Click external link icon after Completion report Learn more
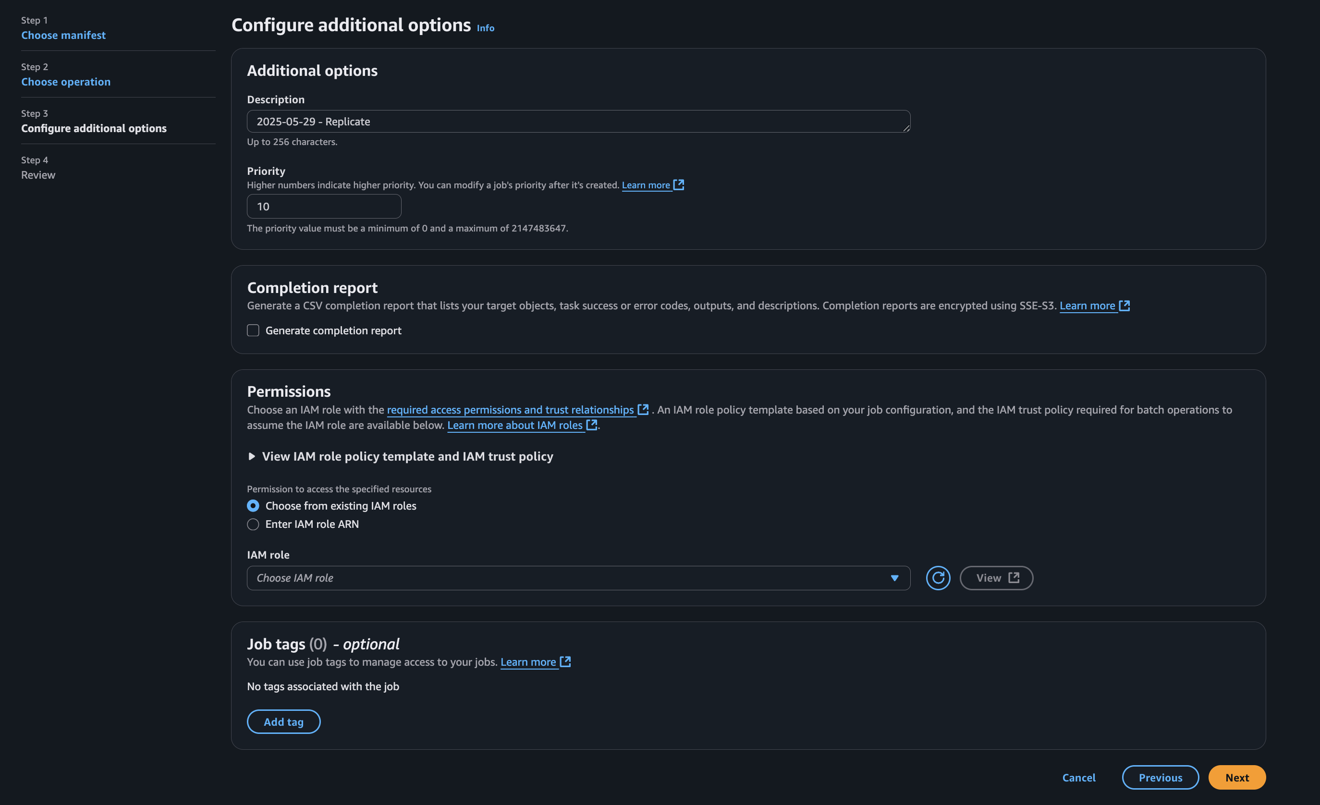Screen dimensions: 1320x805 click(x=1124, y=305)
